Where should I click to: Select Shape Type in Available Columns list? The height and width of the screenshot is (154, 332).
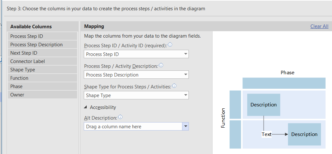pos(43,69)
